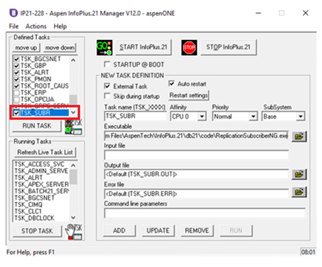This screenshot has width=322, height=267.
Task: Click the RUN TASK button
Action: tap(37, 125)
